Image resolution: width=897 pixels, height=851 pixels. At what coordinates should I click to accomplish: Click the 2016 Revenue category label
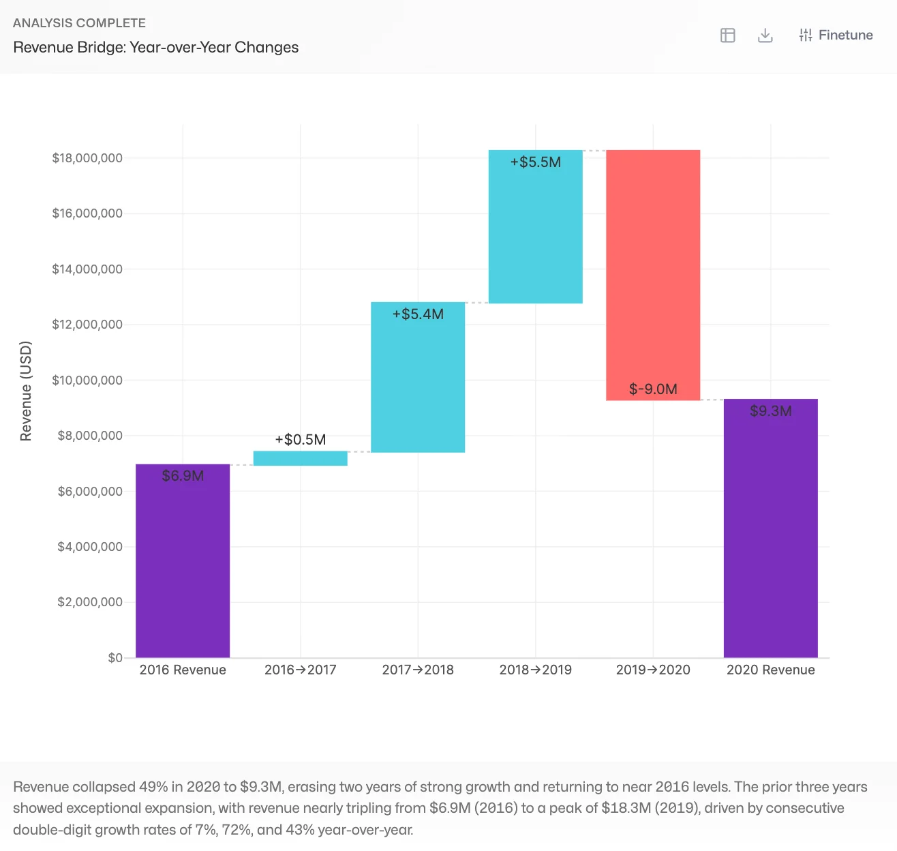[183, 670]
